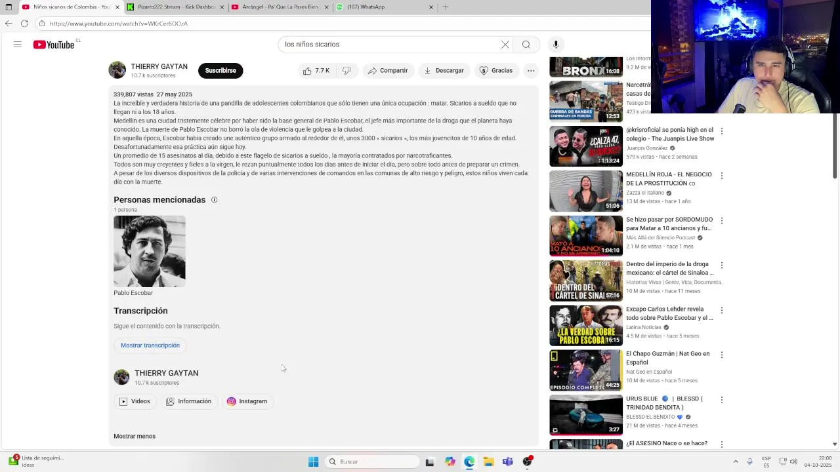Reload the page with the refresh icon
This screenshot has height=472, width=840.
(x=24, y=24)
